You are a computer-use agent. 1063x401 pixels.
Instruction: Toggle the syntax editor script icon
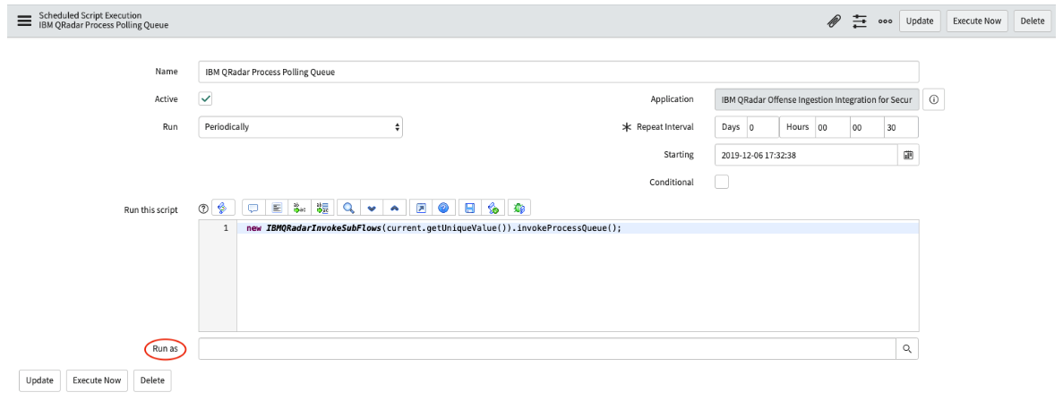pyautogui.click(x=223, y=208)
